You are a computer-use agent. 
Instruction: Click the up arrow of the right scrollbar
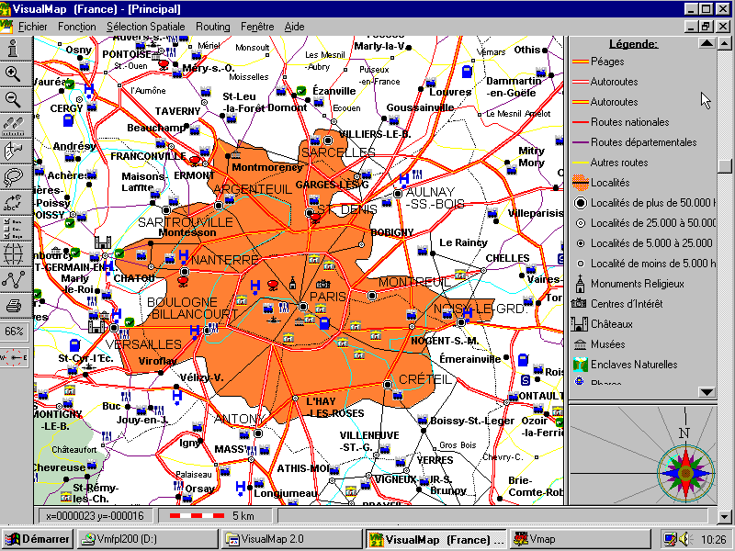(x=725, y=43)
